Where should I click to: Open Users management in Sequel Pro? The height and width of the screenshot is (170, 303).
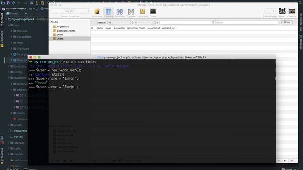click(x=282, y=13)
